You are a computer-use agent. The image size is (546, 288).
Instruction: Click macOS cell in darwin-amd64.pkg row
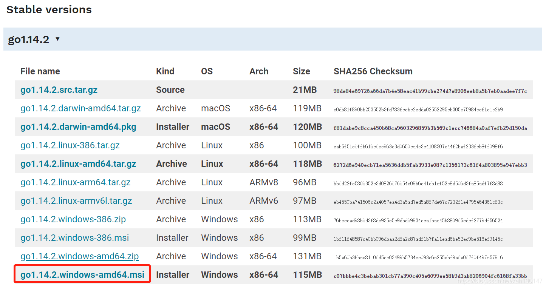pyautogui.click(x=216, y=127)
